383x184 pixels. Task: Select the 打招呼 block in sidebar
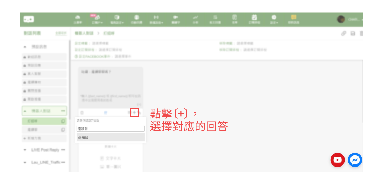[x=44, y=122]
